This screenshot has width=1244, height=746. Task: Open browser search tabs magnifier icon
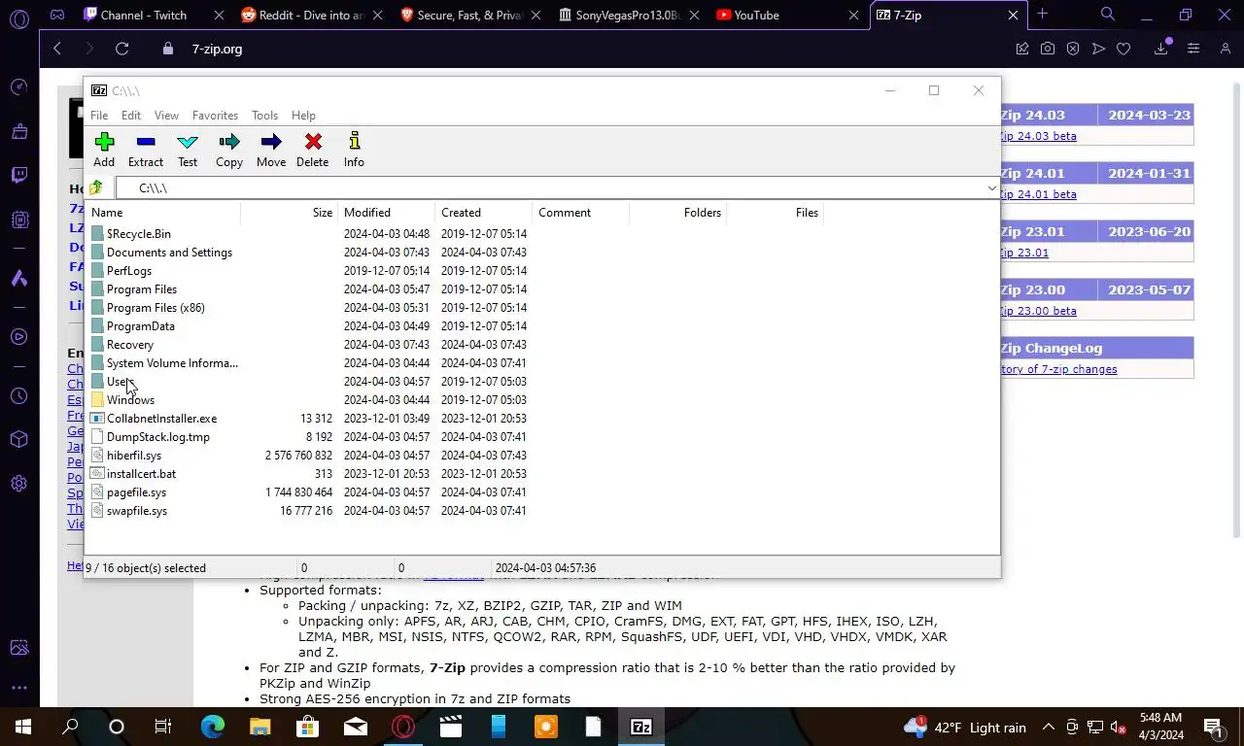tap(1107, 15)
